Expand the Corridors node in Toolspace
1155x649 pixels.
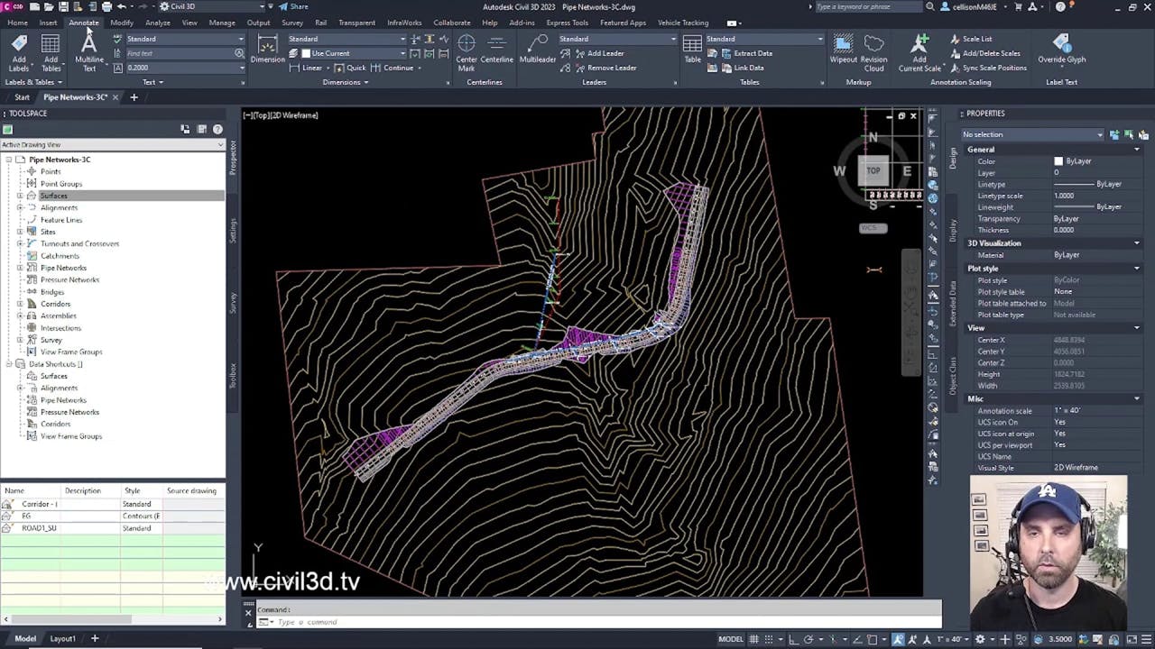20,304
